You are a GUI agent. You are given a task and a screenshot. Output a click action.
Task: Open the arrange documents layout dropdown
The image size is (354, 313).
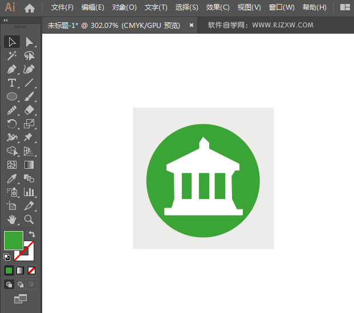pyautogui.click(x=345, y=7)
